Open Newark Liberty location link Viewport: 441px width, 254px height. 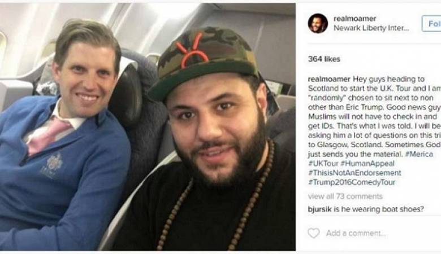[x=371, y=28]
